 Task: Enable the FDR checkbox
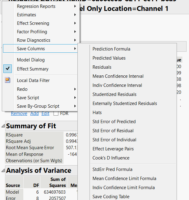tap(56, 113)
